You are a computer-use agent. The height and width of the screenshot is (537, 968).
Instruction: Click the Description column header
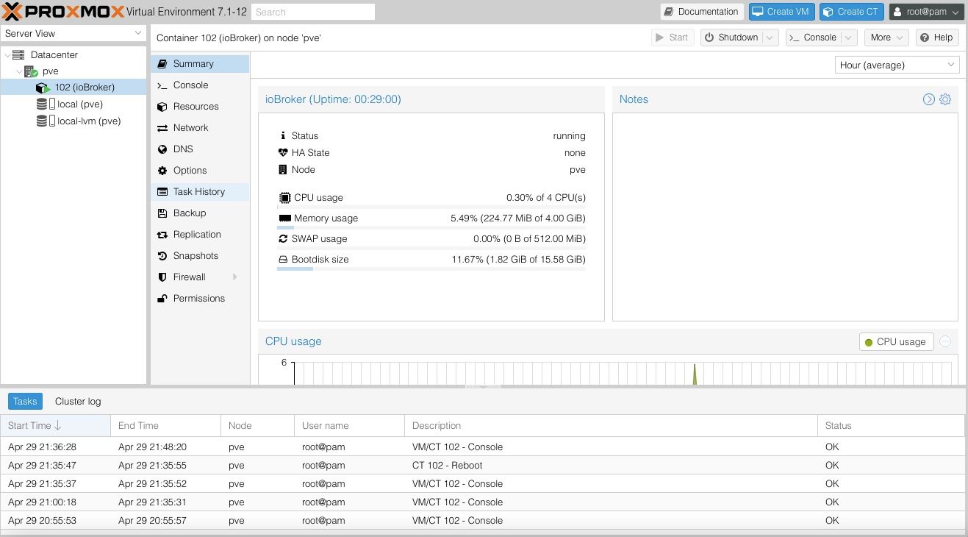[611, 426]
